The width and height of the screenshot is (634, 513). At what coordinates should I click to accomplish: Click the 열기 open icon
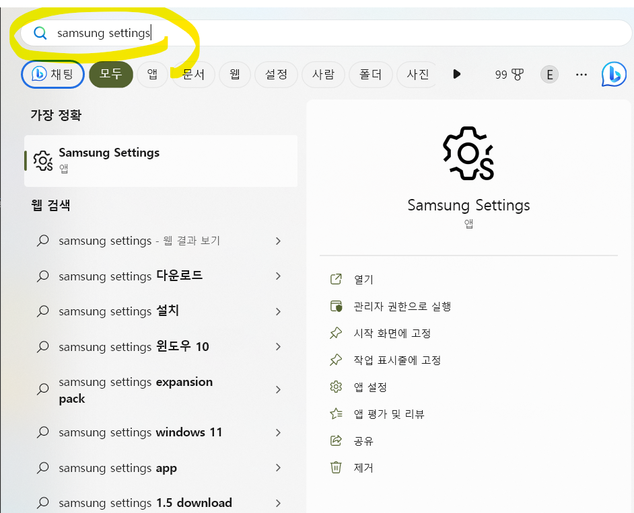point(336,279)
